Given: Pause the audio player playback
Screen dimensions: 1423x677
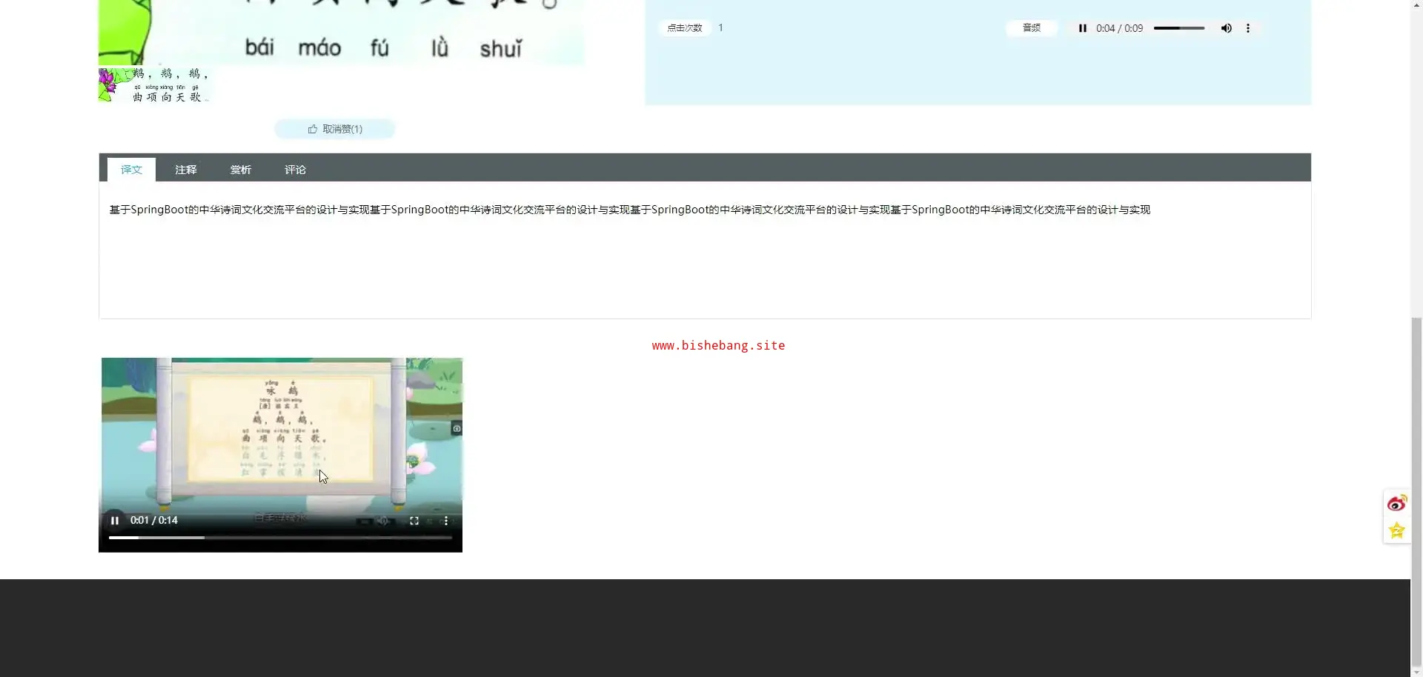Looking at the screenshot, I should [x=1082, y=28].
